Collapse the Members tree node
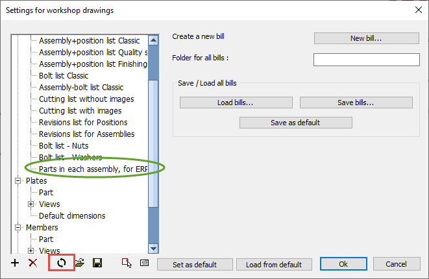Screen dimensions: 429x279 [19, 228]
